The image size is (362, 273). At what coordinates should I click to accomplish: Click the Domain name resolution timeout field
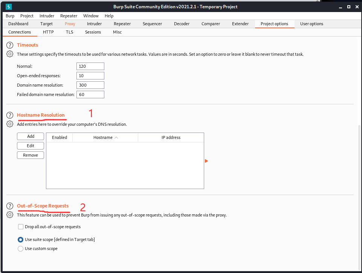(90, 85)
